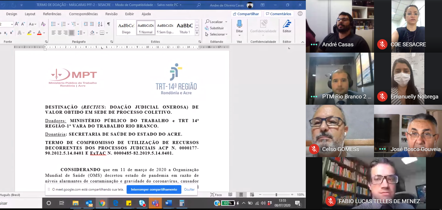
Task: Open Microsoft Teams from taskbar
Action: 155,203
